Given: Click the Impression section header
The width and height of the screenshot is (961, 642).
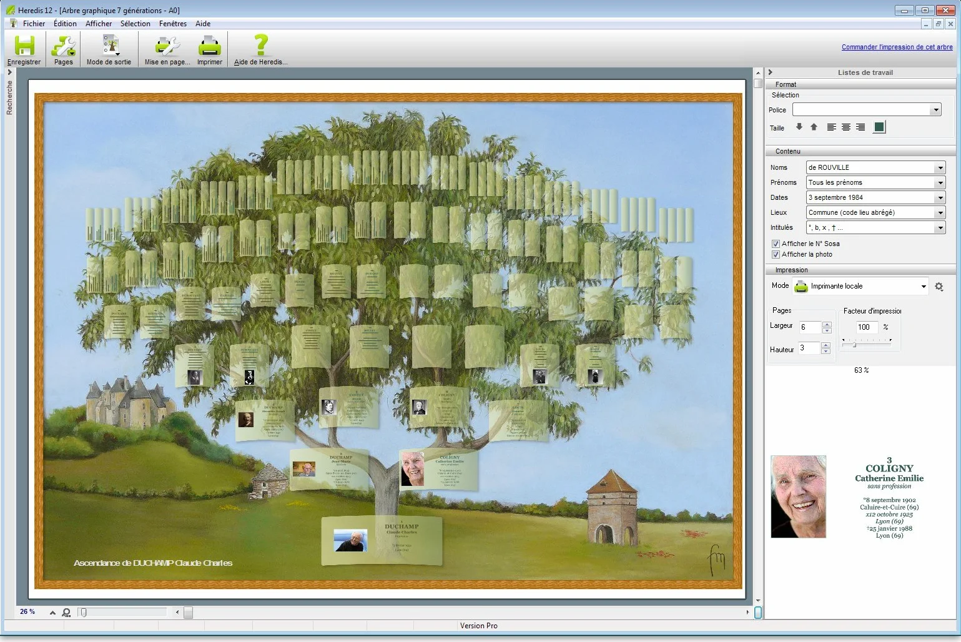Looking at the screenshot, I should pos(861,270).
